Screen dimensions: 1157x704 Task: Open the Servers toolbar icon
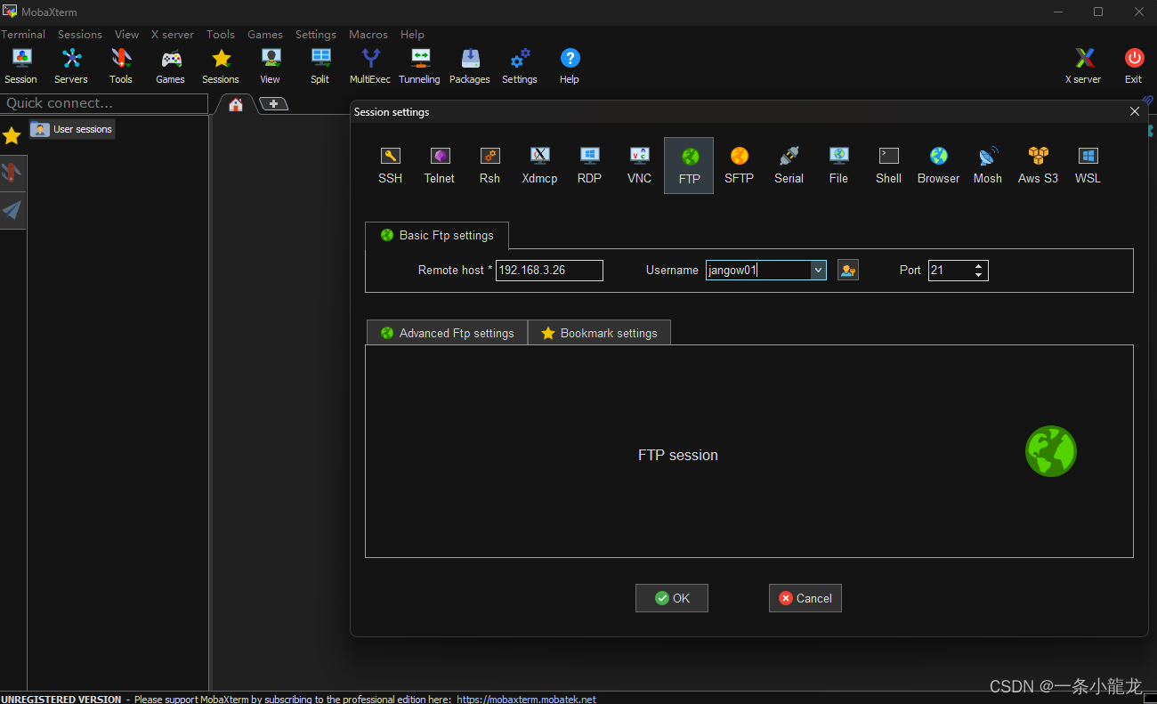(71, 66)
